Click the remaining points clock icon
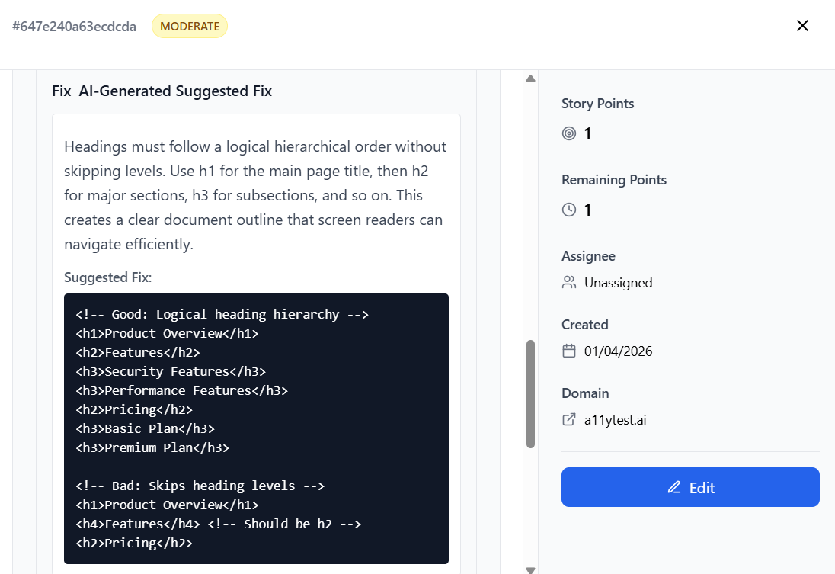835x574 pixels. (569, 210)
